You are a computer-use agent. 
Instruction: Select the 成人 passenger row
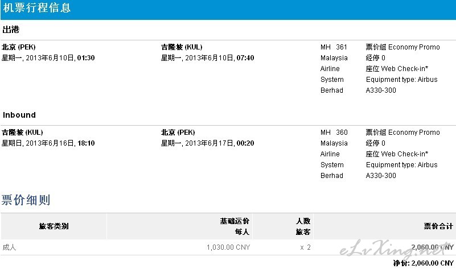point(228,247)
